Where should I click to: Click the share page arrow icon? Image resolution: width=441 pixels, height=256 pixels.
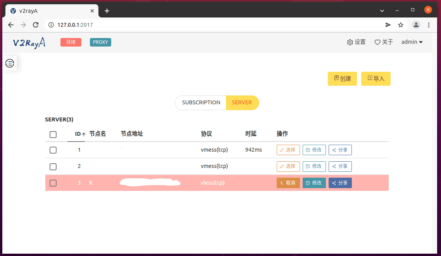tap(388, 25)
